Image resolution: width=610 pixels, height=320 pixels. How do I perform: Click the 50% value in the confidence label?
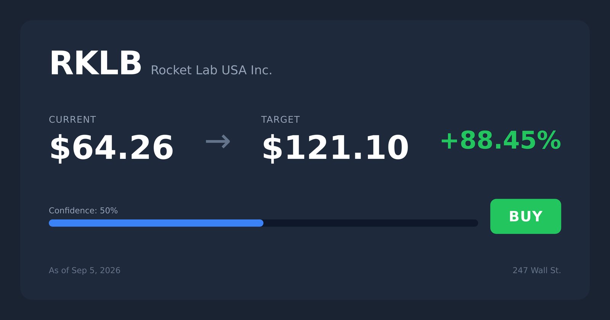click(x=109, y=211)
